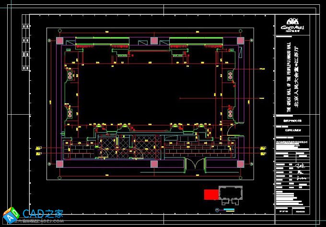
Task: Click the red filled rectangle
Action: click(210, 194)
